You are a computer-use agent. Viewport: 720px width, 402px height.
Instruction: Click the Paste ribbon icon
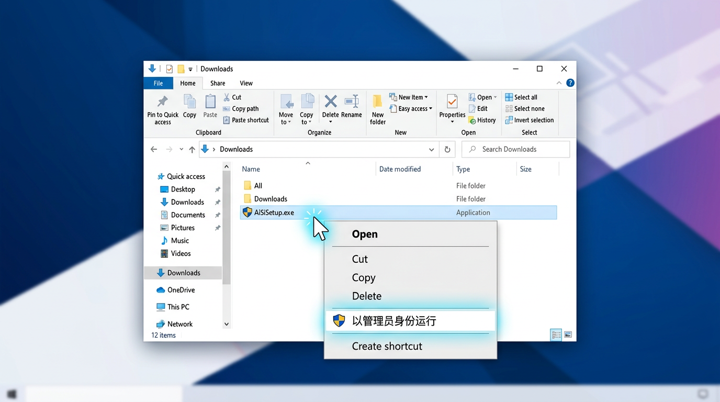click(x=210, y=102)
